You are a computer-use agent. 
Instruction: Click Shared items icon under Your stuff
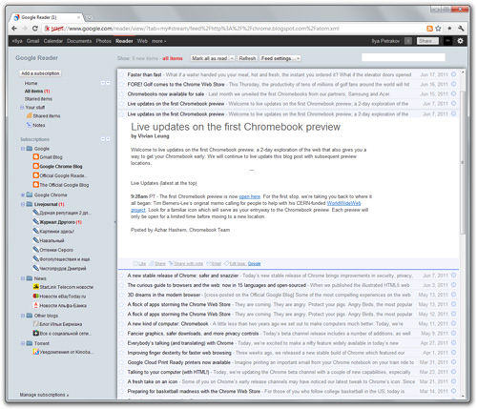click(30, 115)
